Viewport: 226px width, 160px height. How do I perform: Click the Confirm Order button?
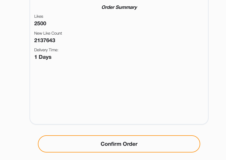[119, 144]
